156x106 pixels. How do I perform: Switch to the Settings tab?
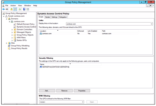(55, 17)
